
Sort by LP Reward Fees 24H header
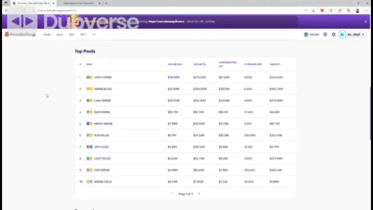coord(228,64)
